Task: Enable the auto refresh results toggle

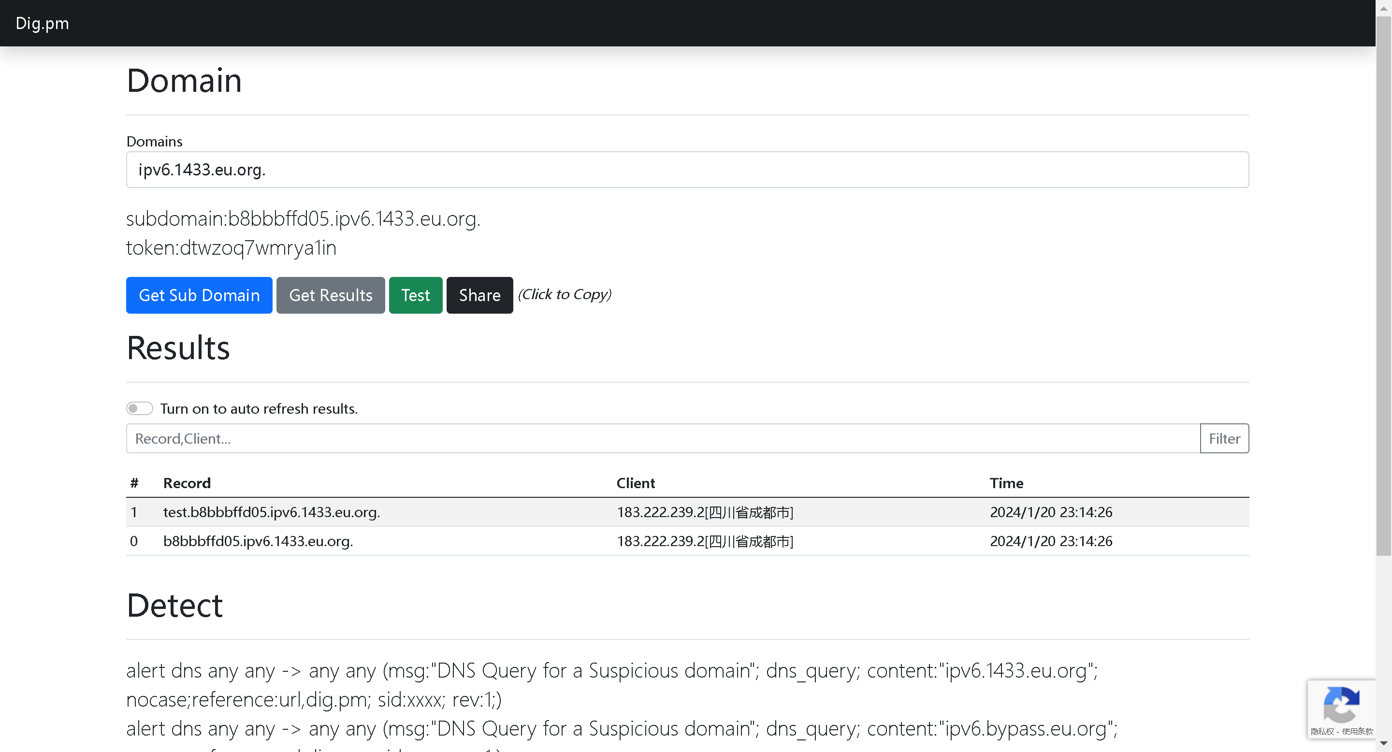Action: click(139, 408)
